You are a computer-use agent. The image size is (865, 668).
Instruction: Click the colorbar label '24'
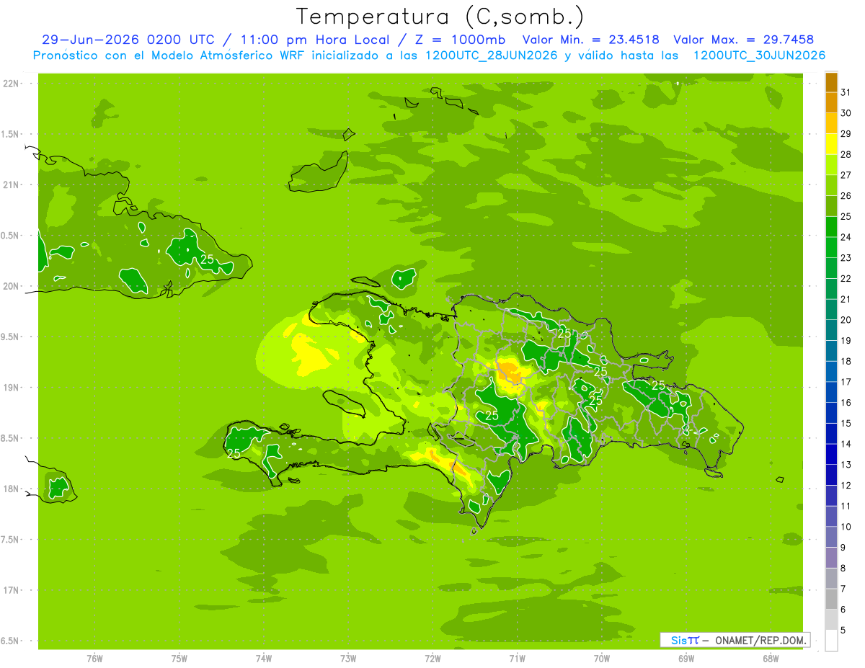pyautogui.click(x=846, y=236)
